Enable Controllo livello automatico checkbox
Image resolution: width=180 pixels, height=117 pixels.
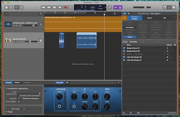18,96
